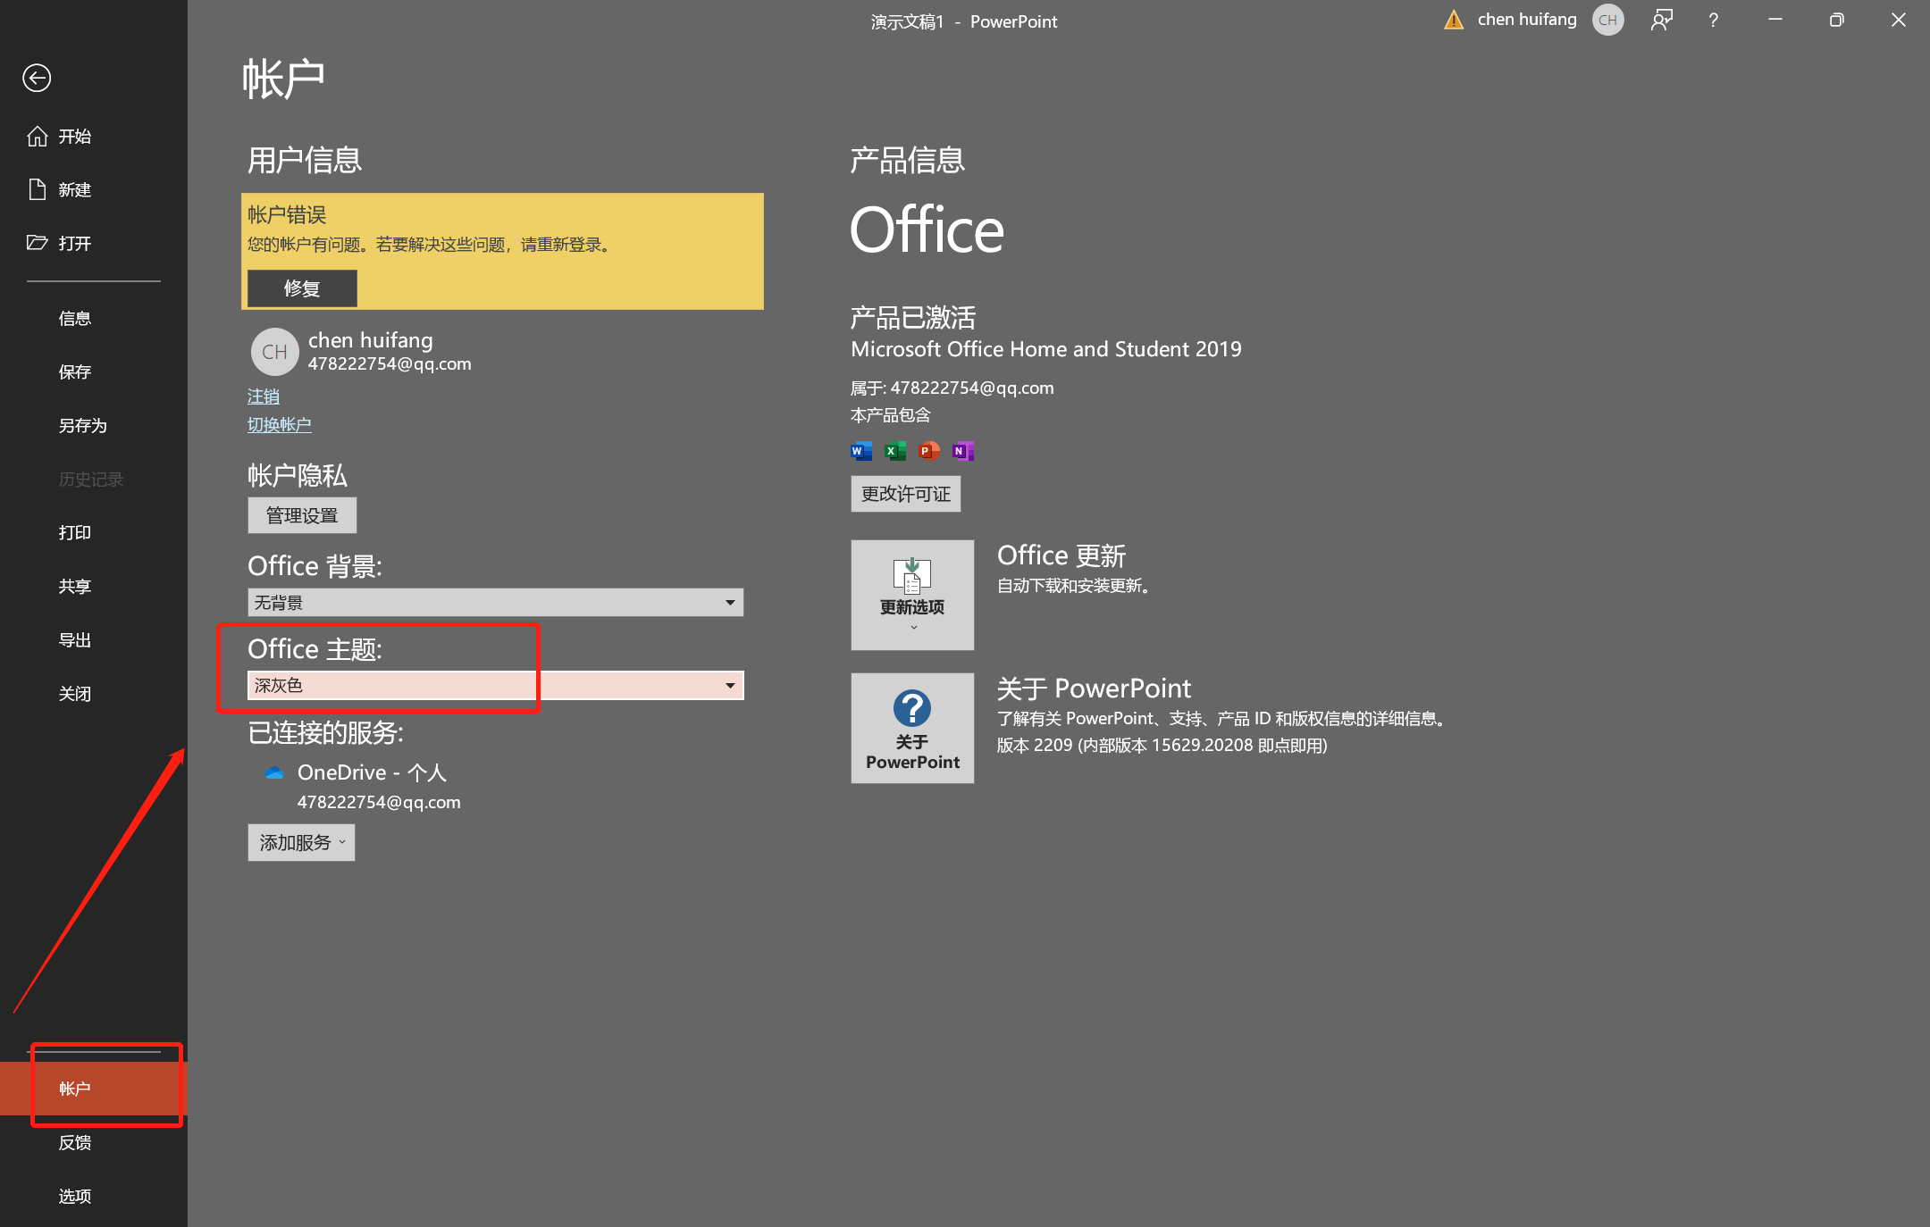Click the home icon next to 开始

[x=37, y=136]
